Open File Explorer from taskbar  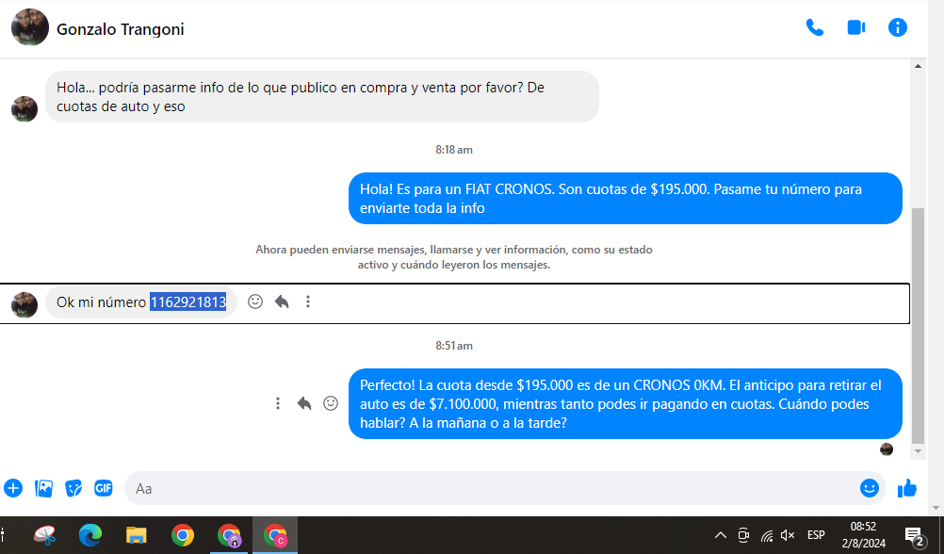click(x=137, y=535)
